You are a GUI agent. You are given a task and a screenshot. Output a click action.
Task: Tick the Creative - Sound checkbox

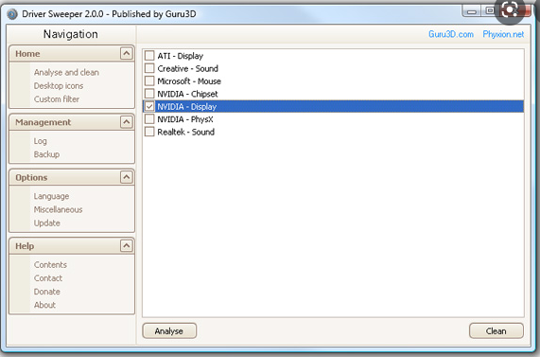(149, 68)
